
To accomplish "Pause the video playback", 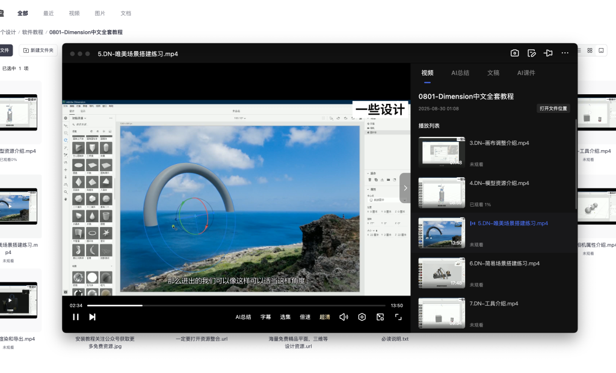I will 76,317.
